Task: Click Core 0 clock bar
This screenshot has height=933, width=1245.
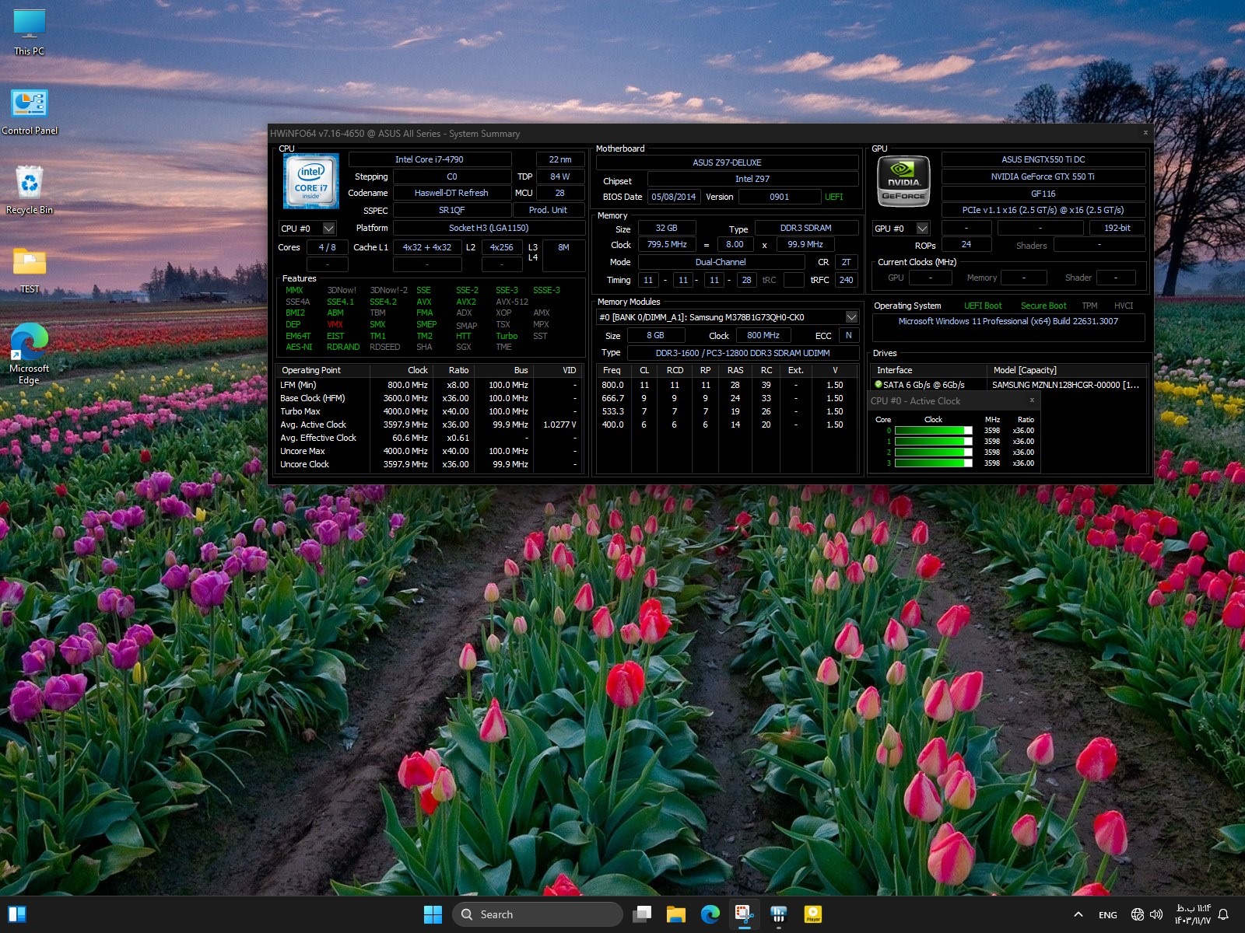Action: point(933,431)
